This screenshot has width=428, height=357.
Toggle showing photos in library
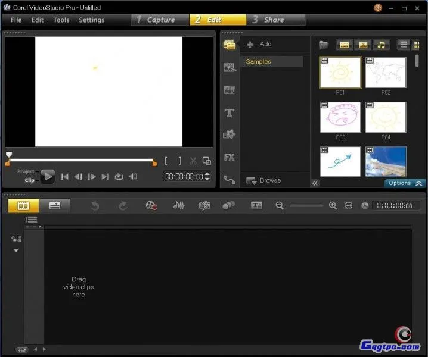click(x=362, y=45)
